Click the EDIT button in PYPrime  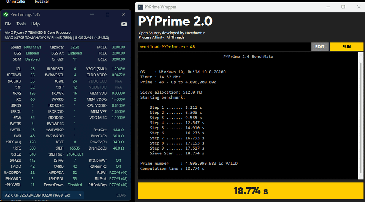pos(320,46)
